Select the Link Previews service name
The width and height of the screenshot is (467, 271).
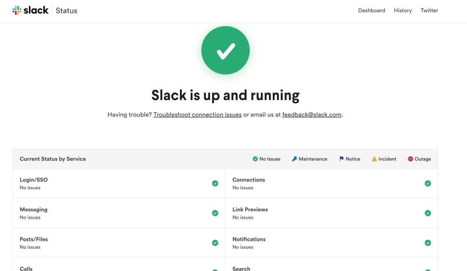[250, 210]
